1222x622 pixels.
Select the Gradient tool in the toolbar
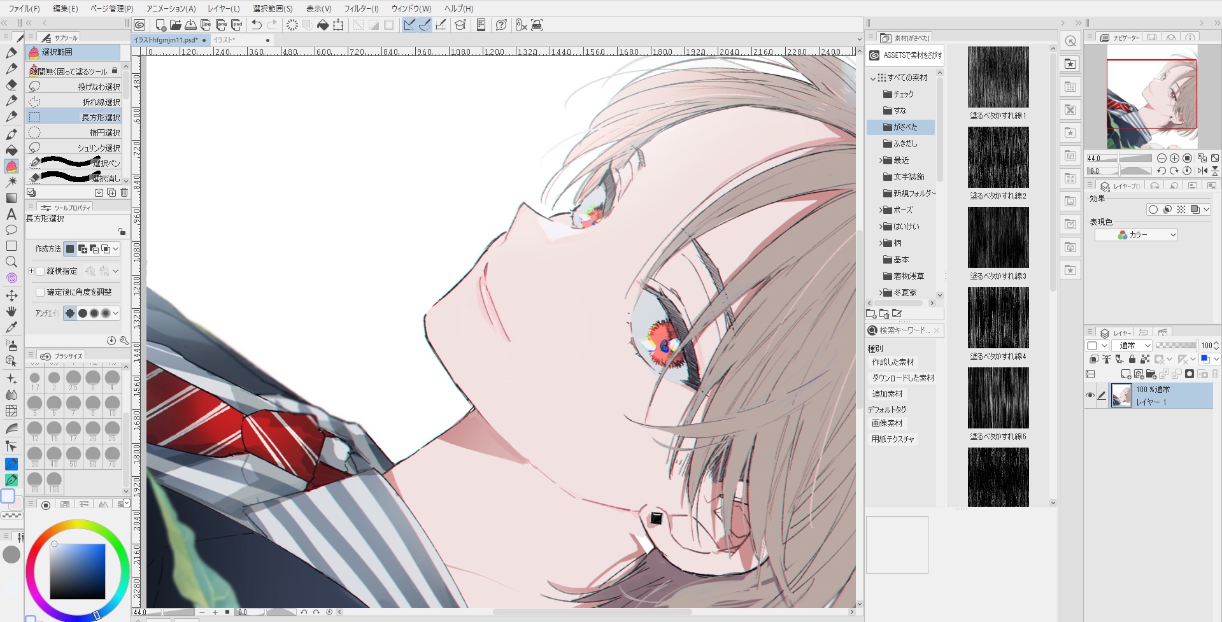[x=11, y=198]
